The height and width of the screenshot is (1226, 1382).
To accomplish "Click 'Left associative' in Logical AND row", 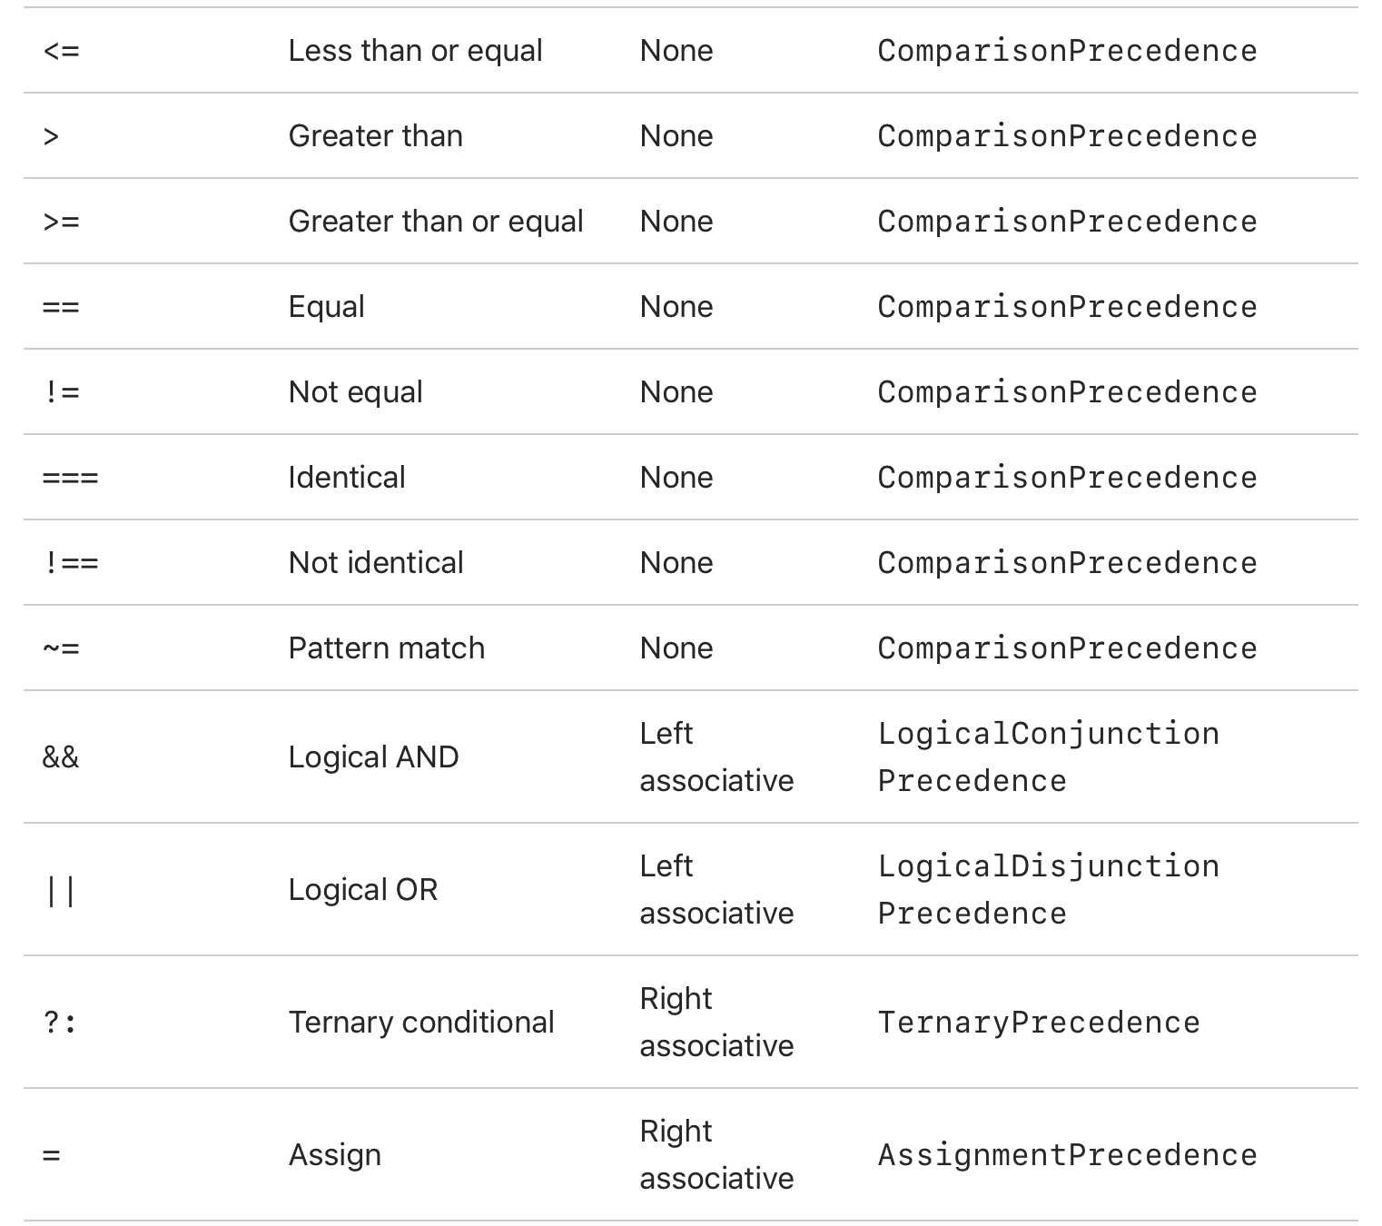I will (x=716, y=757).
